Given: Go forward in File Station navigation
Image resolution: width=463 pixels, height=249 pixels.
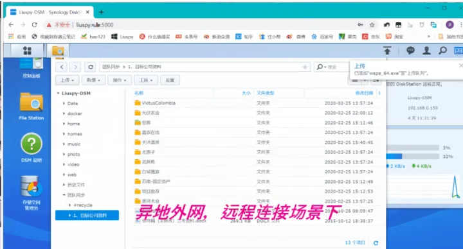Looking at the screenshot, I should point(75,67).
